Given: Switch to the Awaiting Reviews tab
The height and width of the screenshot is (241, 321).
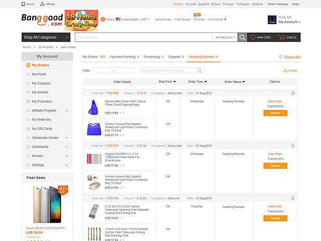Looking at the screenshot, I should pyautogui.click(x=203, y=57).
